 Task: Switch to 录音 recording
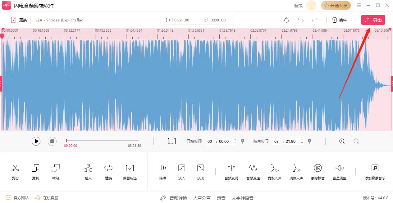tap(221, 198)
